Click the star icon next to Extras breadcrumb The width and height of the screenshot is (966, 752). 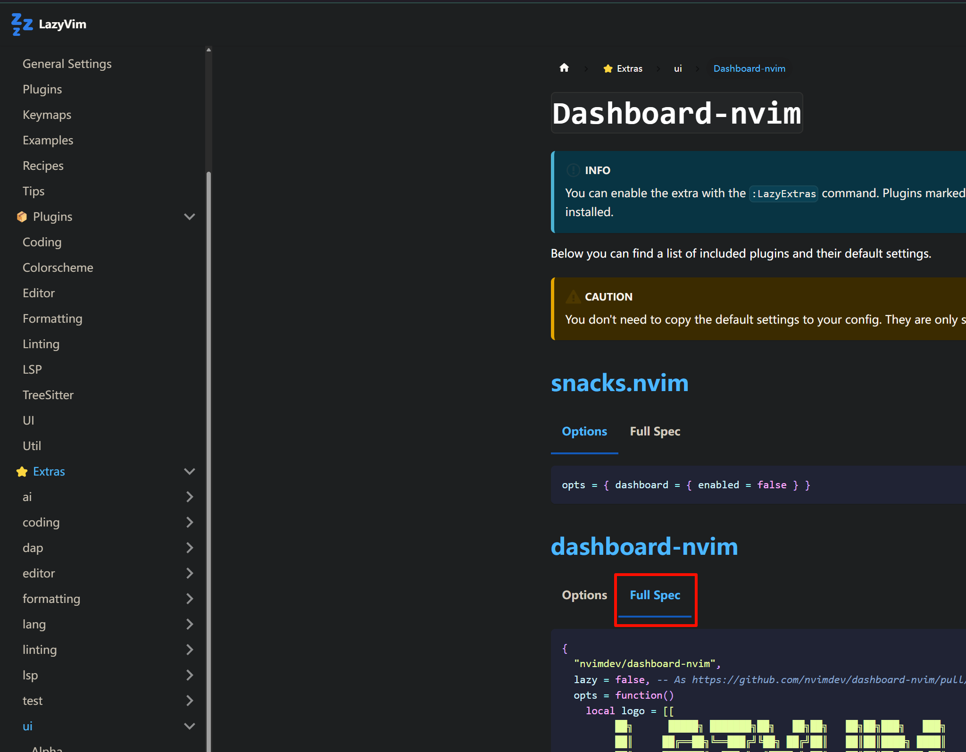(608, 68)
